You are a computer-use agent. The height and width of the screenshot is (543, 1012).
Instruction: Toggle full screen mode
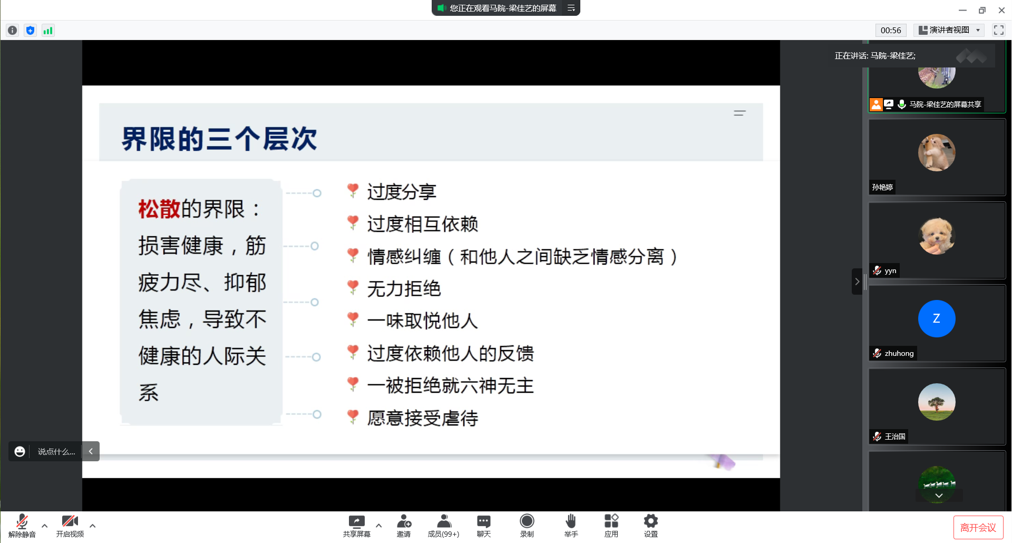click(998, 30)
